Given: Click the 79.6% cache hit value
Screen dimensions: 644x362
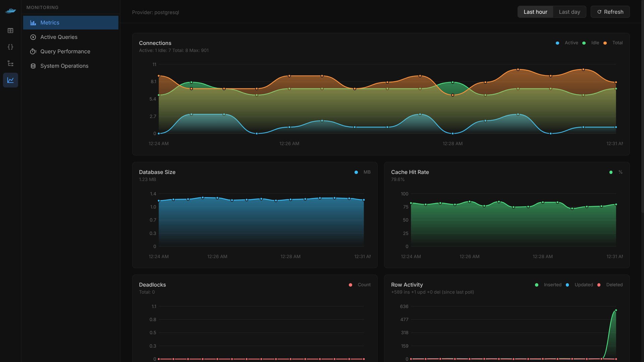Looking at the screenshot, I should (398, 180).
